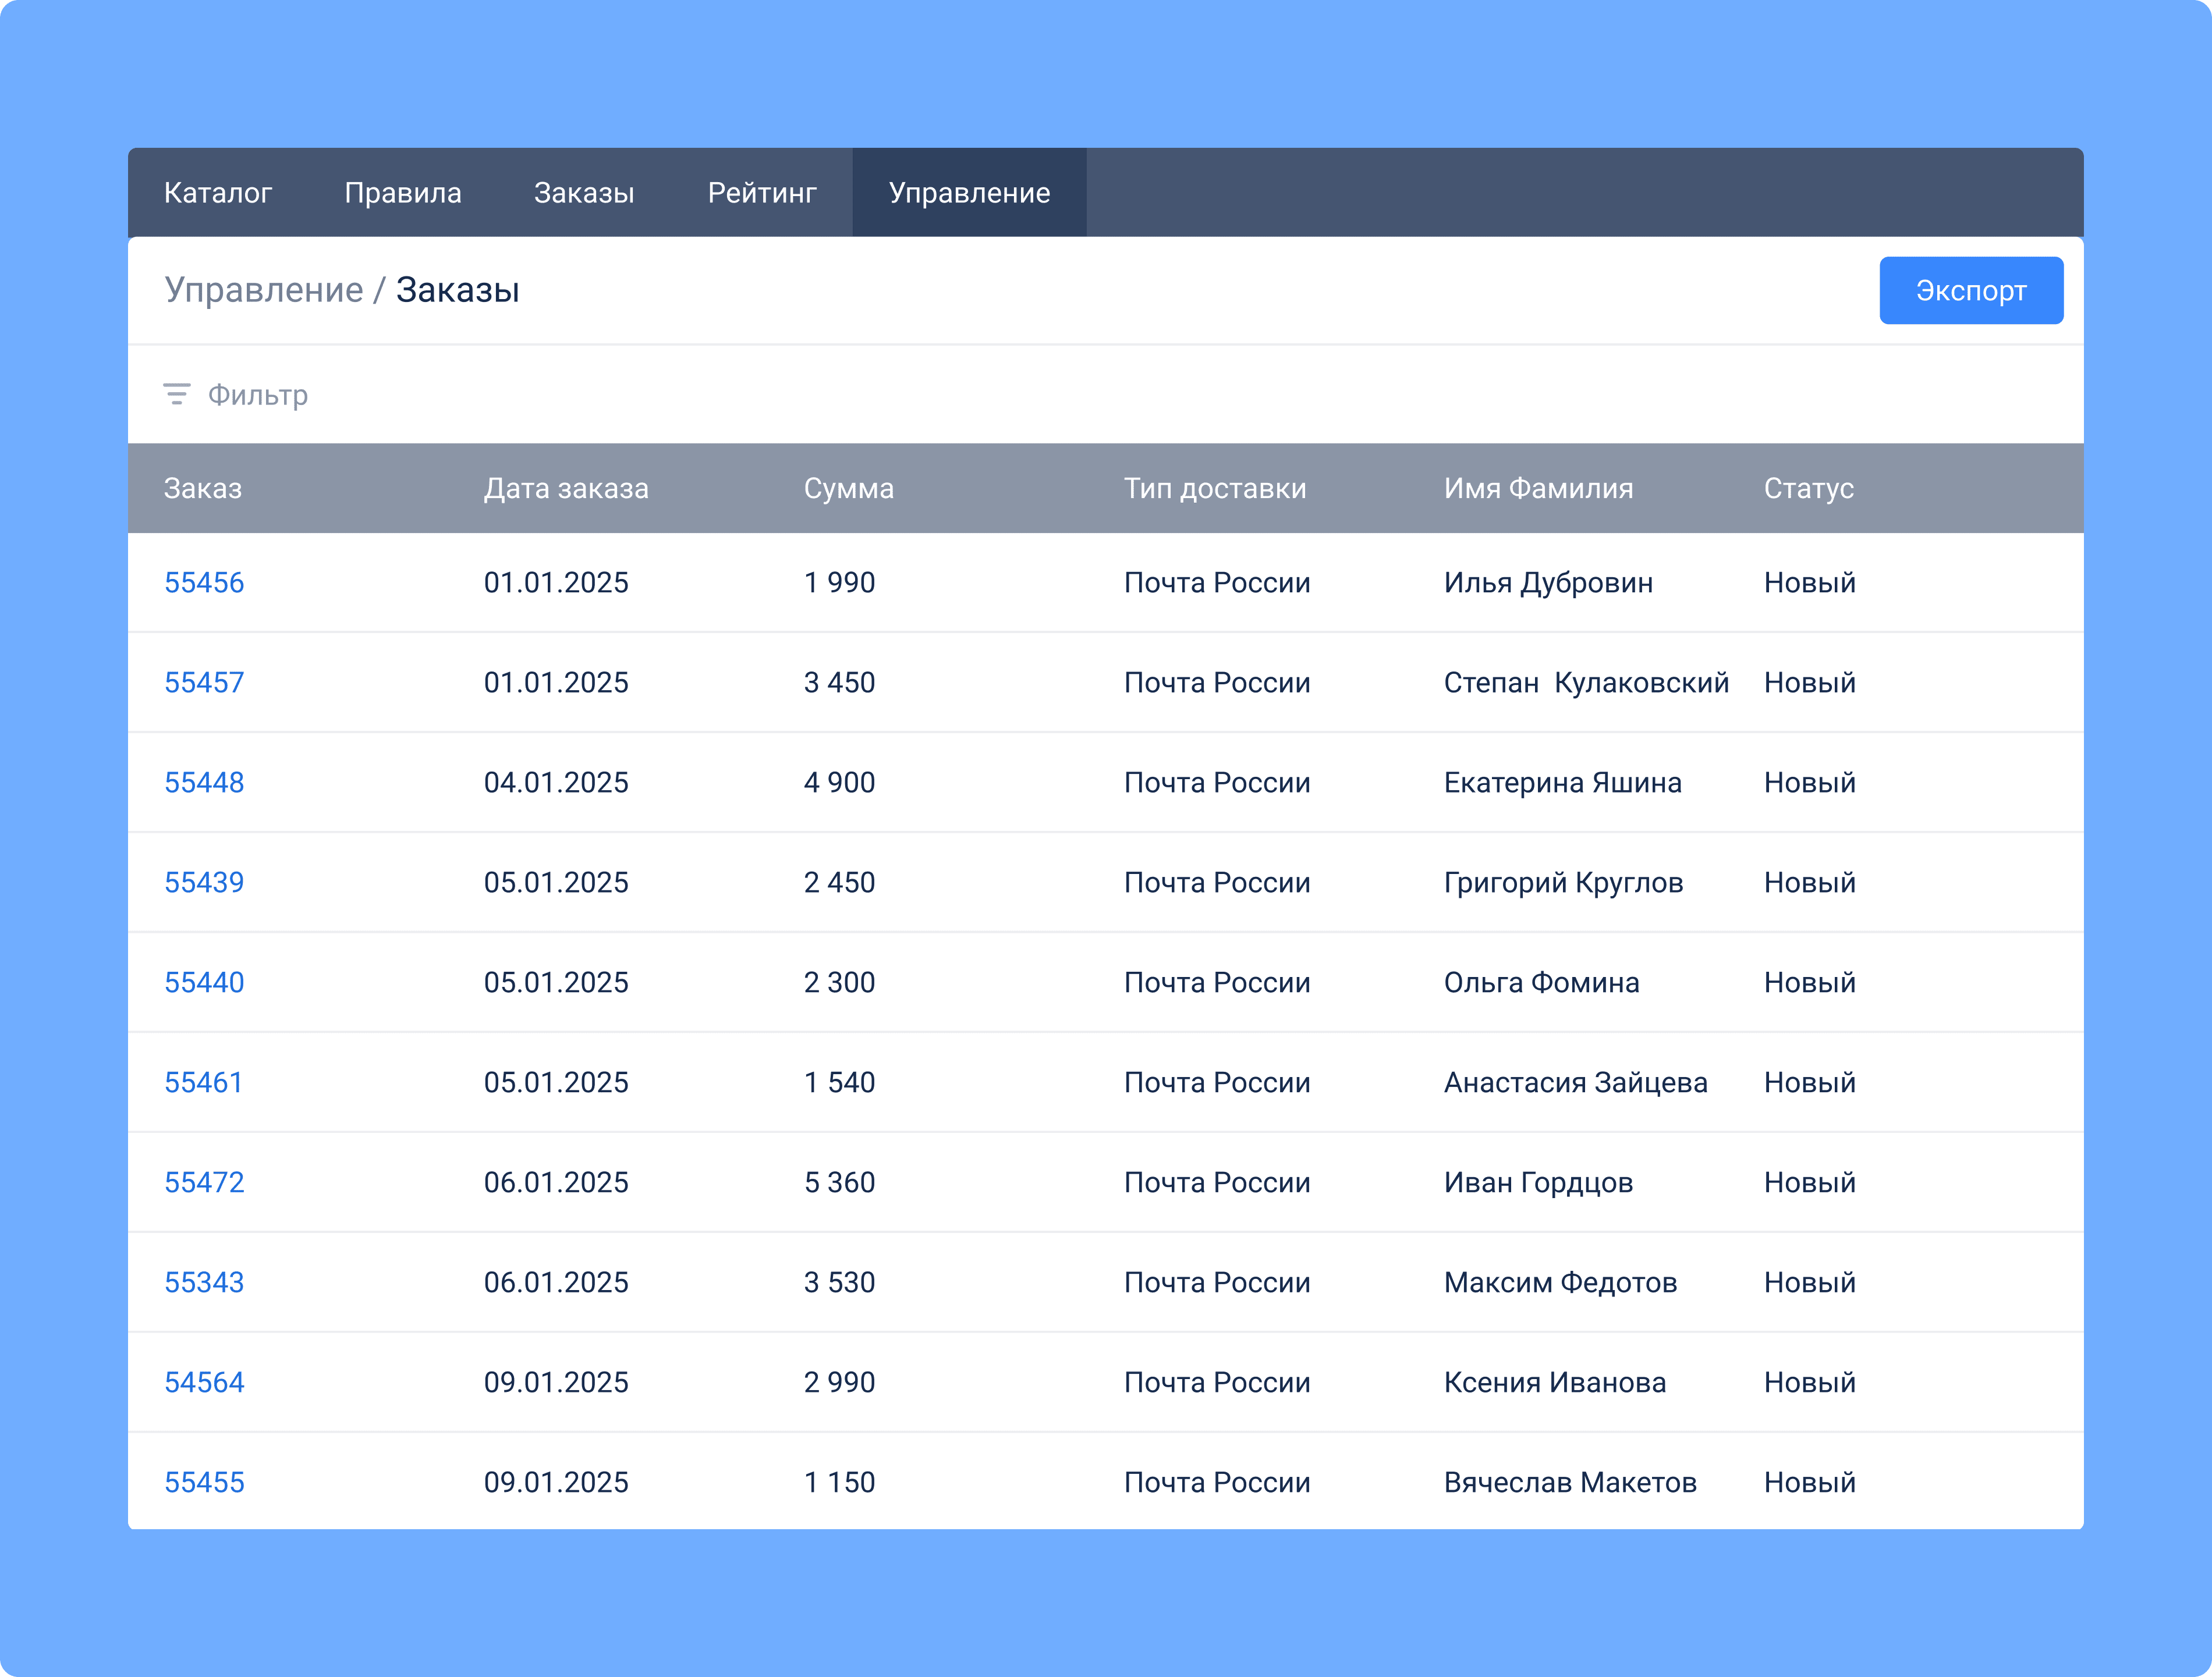Click the Заказ column header

(x=203, y=489)
